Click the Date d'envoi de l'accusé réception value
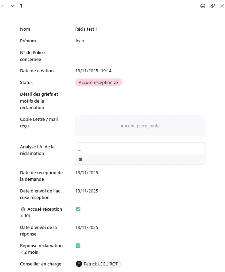Screen dimensions: 225x272 pyautogui.click(x=87, y=191)
